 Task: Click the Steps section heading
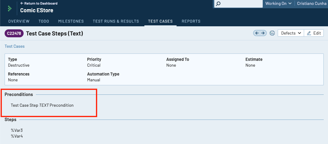tap(10, 120)
